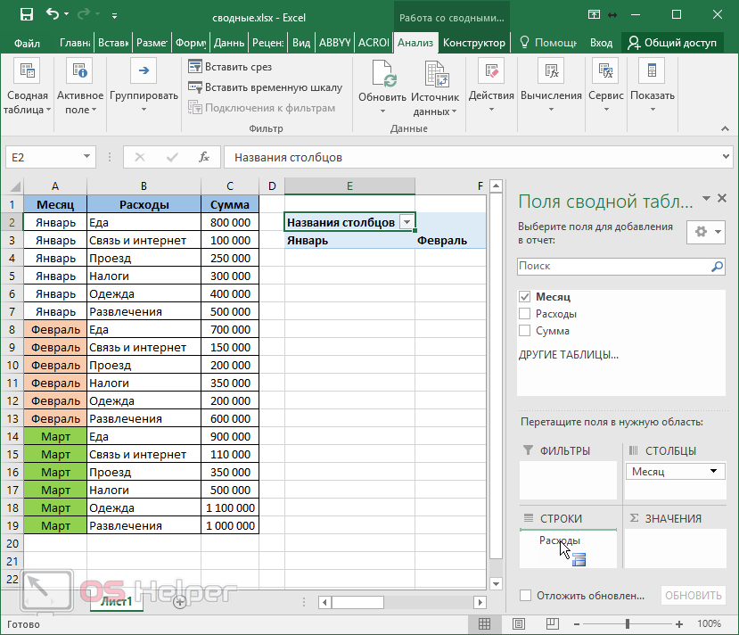Expand Названия столбцов filter dropdown

[x=406, y=222]
